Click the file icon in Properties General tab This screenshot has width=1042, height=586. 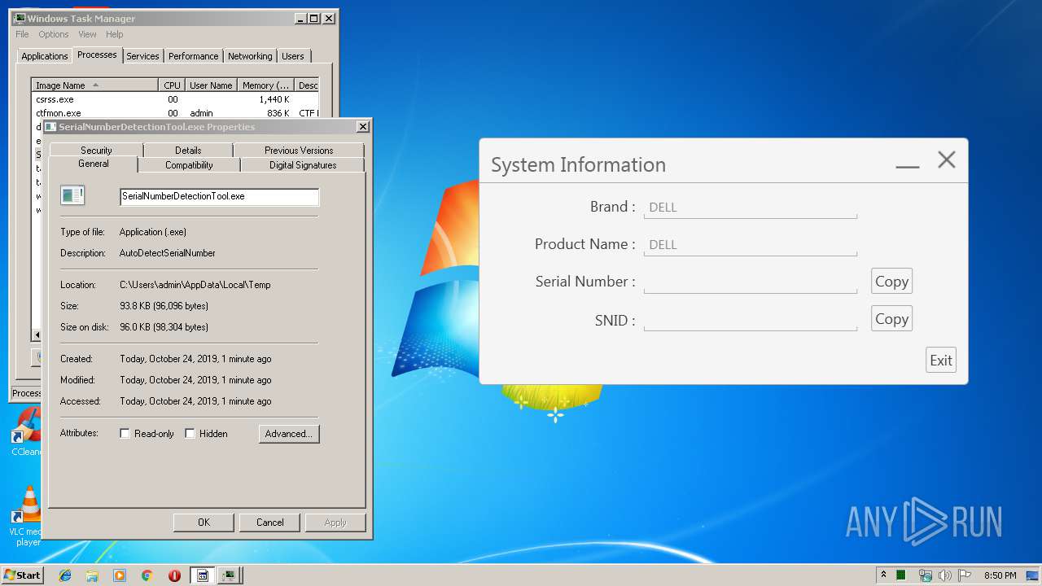coord(72,195)
